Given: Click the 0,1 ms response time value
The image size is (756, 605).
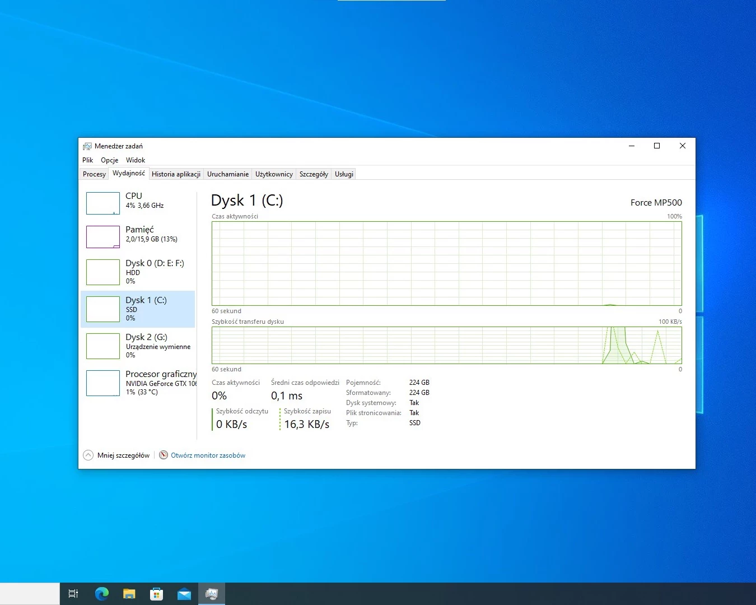Looking at the screenshot, I should click(287, 396).
